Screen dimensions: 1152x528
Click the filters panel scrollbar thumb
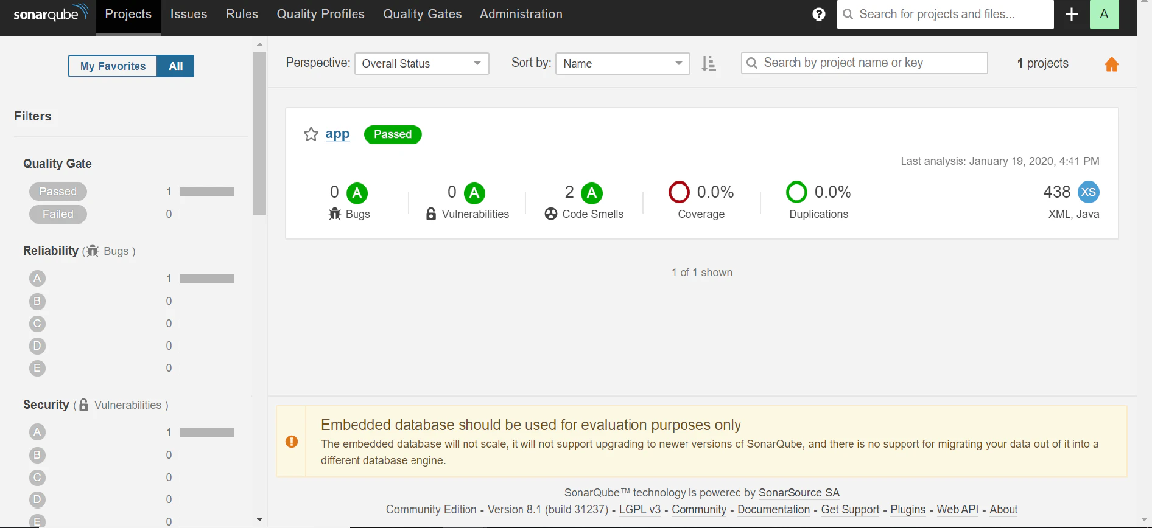(x=259, y=133)
